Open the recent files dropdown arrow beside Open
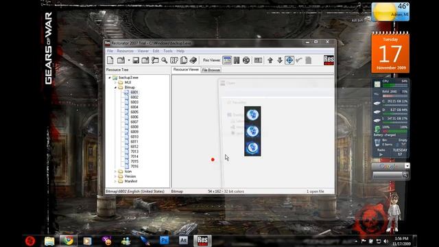The image size is (439, 247). (129, 60)
